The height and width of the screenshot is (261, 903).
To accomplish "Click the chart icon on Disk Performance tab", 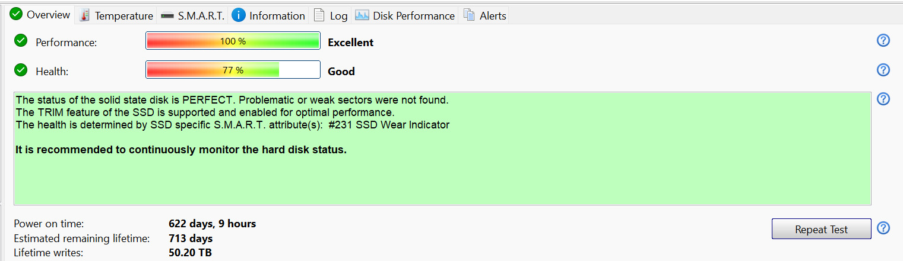I will [362, 15].
